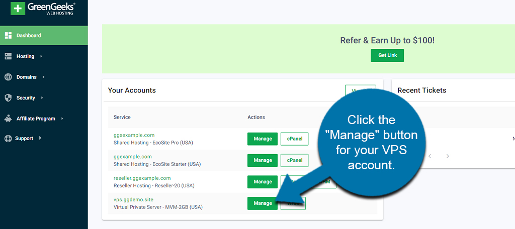Click the Security shield icon

coord(8,98)
